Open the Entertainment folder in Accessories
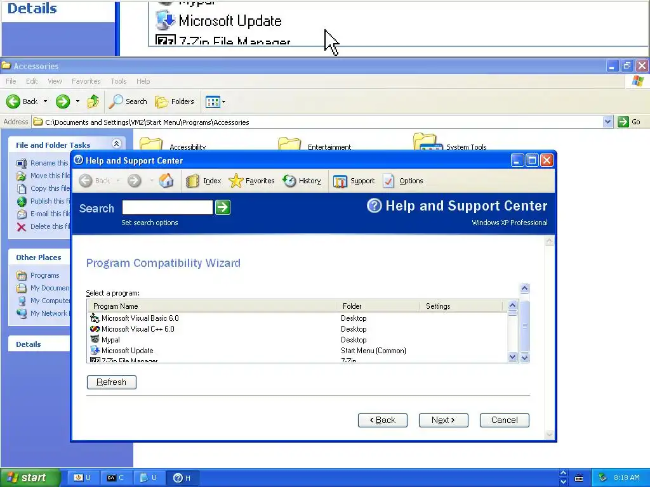The image size is (650, 487). 315,144
